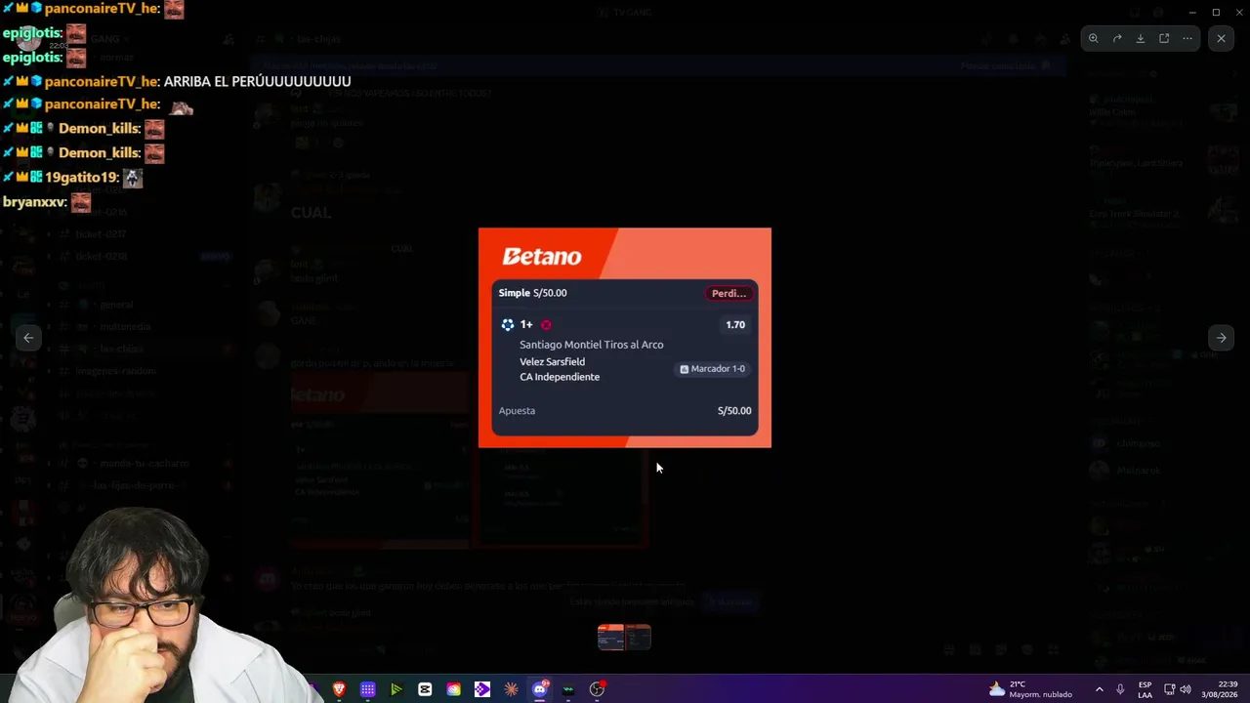Open the purple arrow taskbar app
The width and height of the screenshot is (1250, 703).
point(482,689)
